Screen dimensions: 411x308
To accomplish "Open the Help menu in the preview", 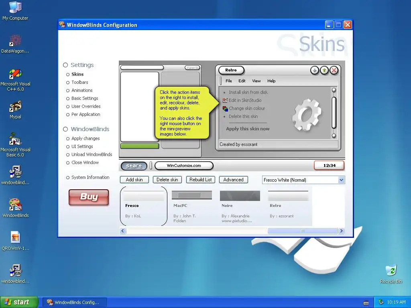I will tap(271, 81).
